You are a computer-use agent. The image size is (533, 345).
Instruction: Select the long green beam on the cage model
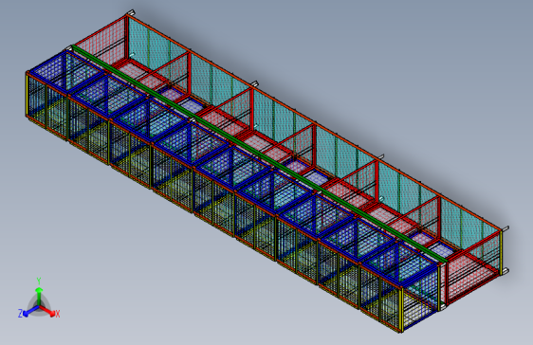259,154
